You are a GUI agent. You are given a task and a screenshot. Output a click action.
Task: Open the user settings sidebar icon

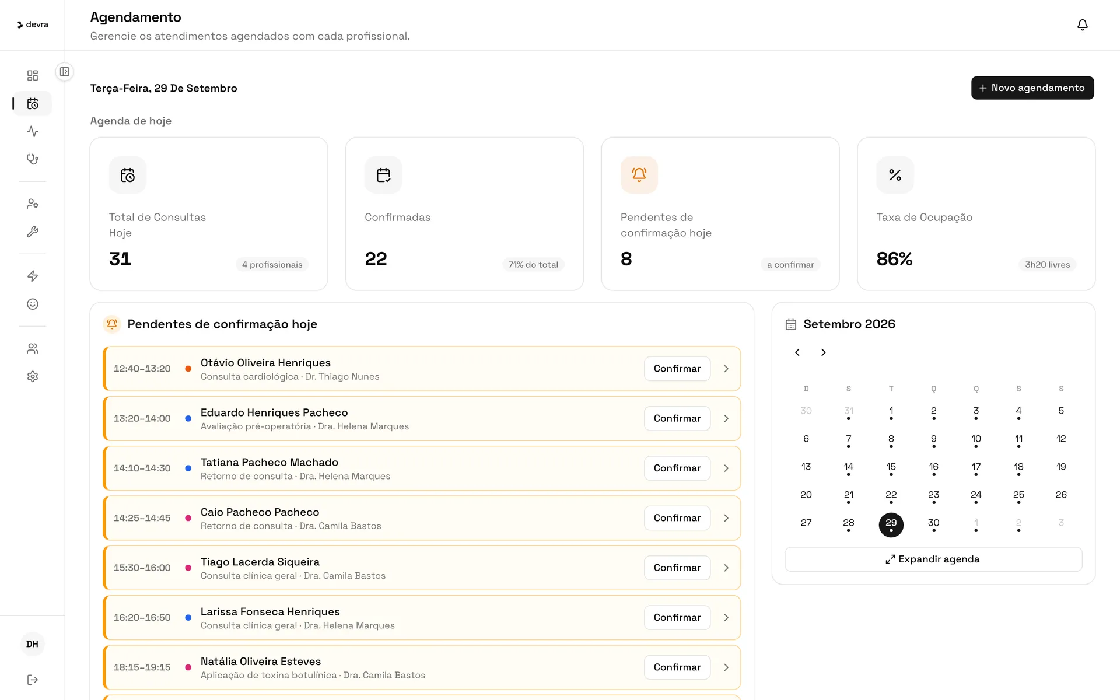[x=33, y=204]
